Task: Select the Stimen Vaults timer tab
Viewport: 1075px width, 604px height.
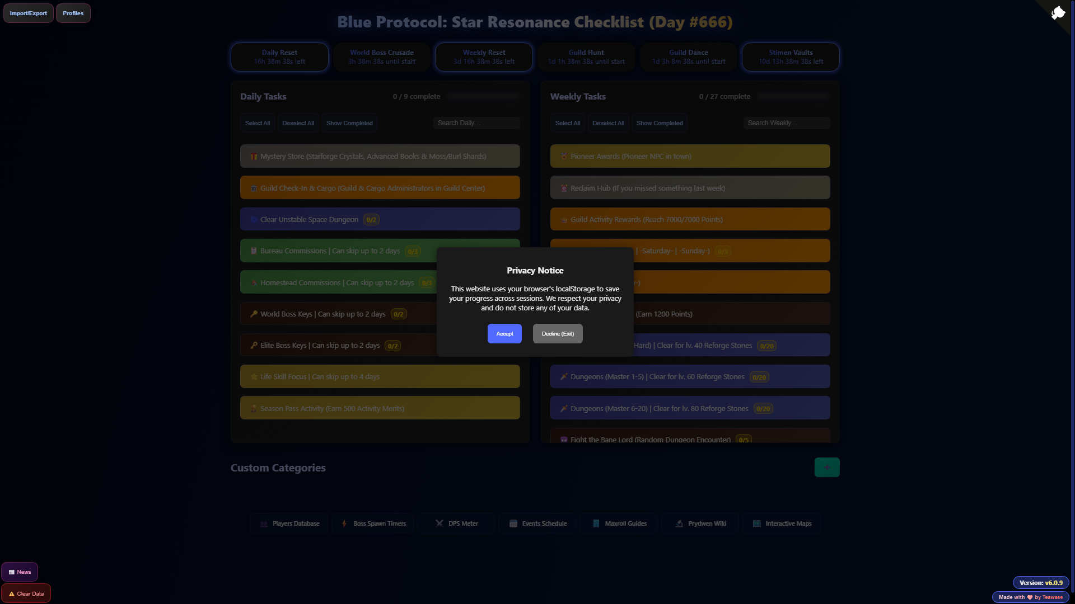Action: [790, 57]
